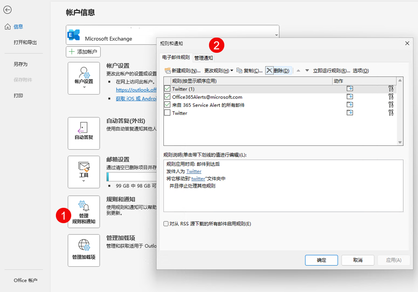
Task: Open the 信息 home icon entry
Action: (14, 26)
